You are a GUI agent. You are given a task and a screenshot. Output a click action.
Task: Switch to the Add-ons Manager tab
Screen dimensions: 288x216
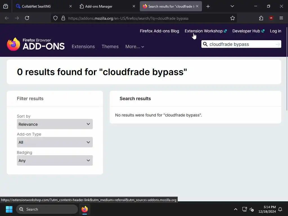coord(107,6)
